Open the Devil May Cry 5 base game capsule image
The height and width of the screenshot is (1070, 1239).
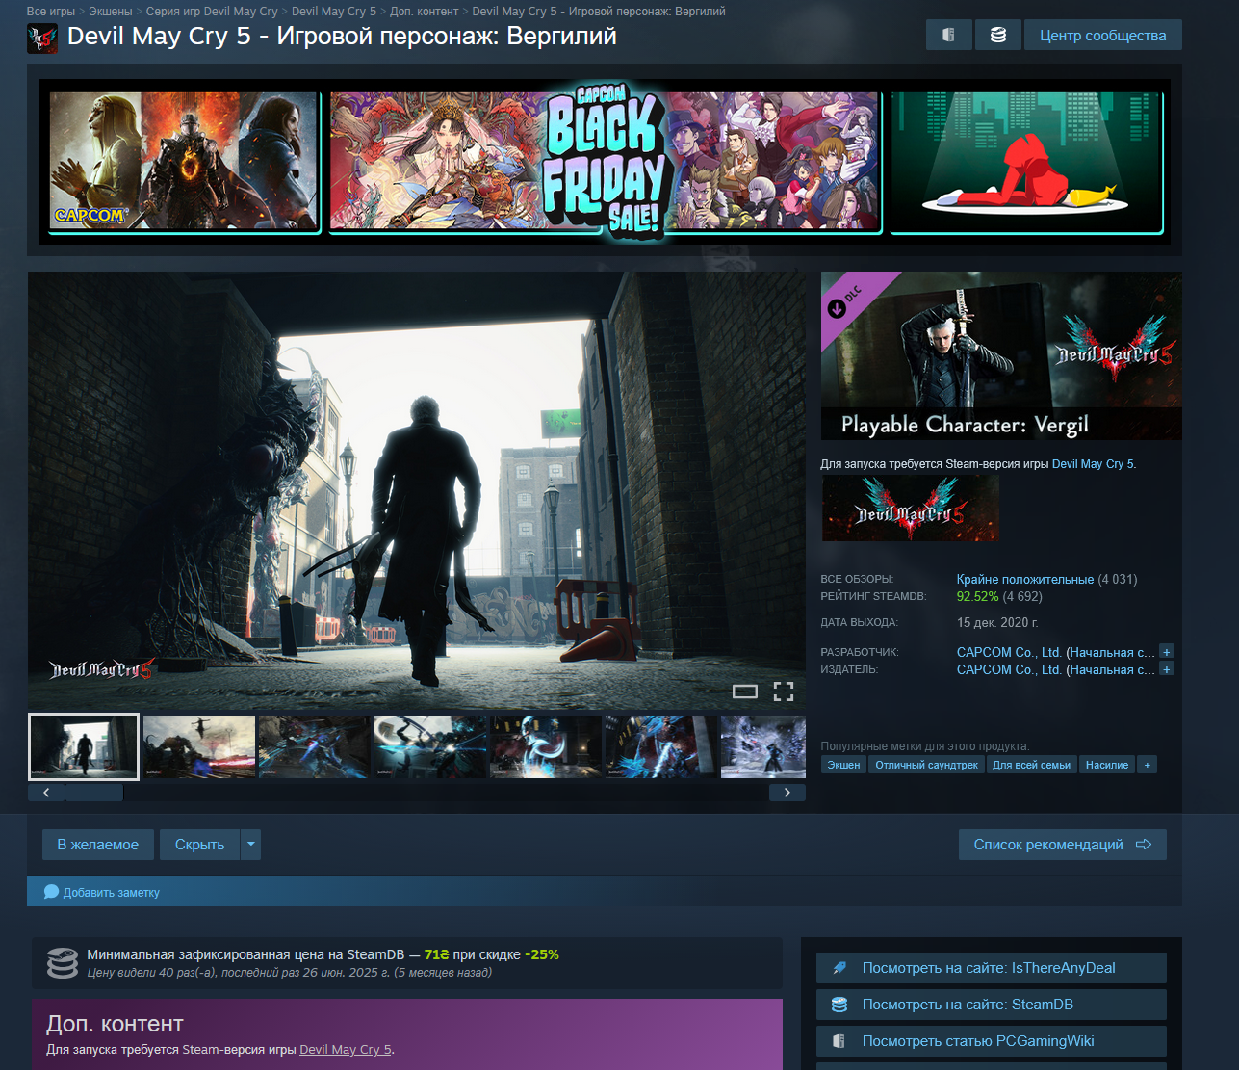910,509
